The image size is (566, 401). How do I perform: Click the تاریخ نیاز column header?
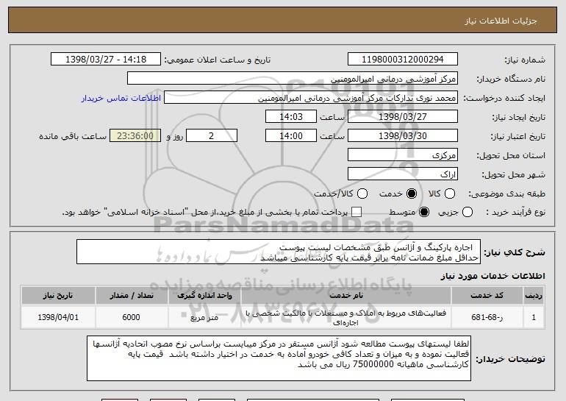pyautogui.click(x=58, y=296)
